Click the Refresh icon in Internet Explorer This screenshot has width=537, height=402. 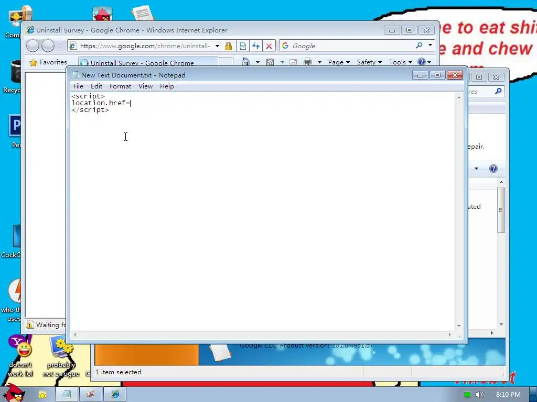point(256,46)
